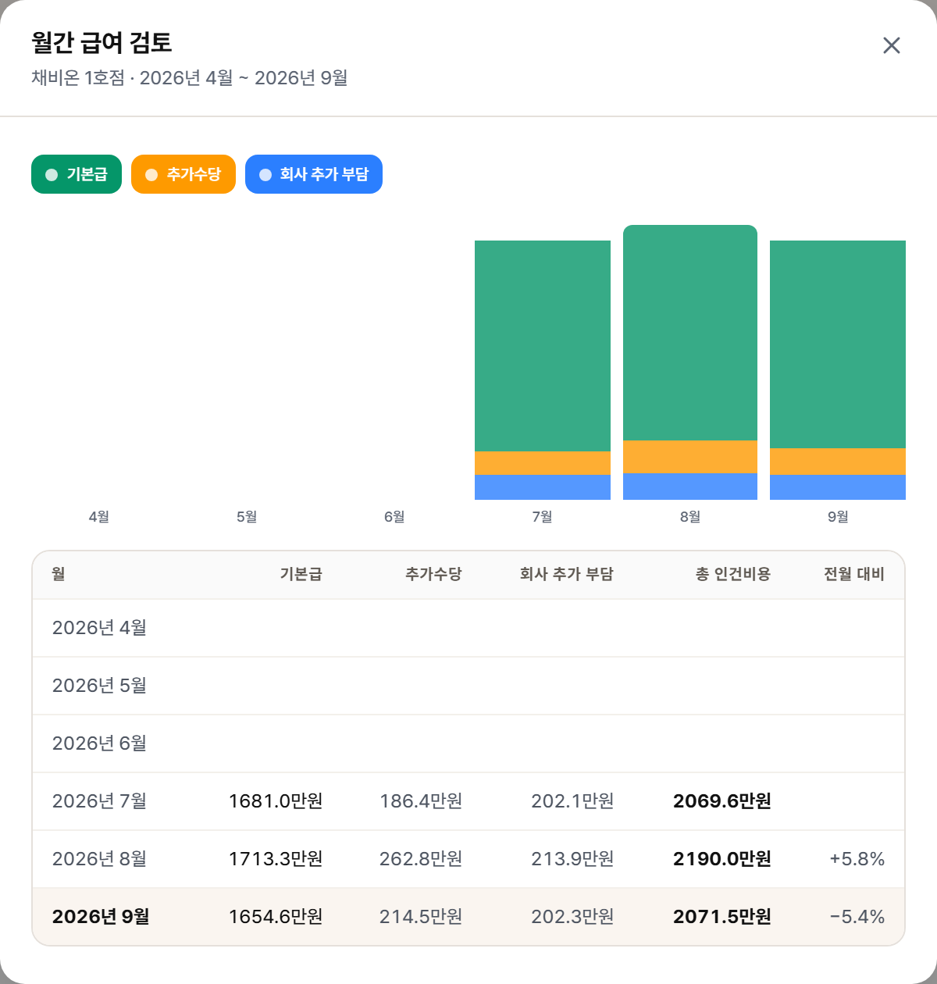The width and height of the screenshot is (937, 984).
Task: Select the highlighted 2026년 9월 row label
Action: (101, 917)
